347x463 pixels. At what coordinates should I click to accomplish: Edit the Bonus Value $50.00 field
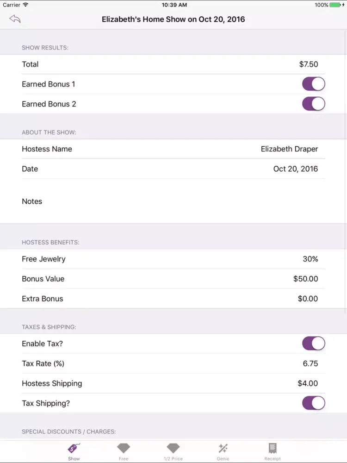coord(305,279)
